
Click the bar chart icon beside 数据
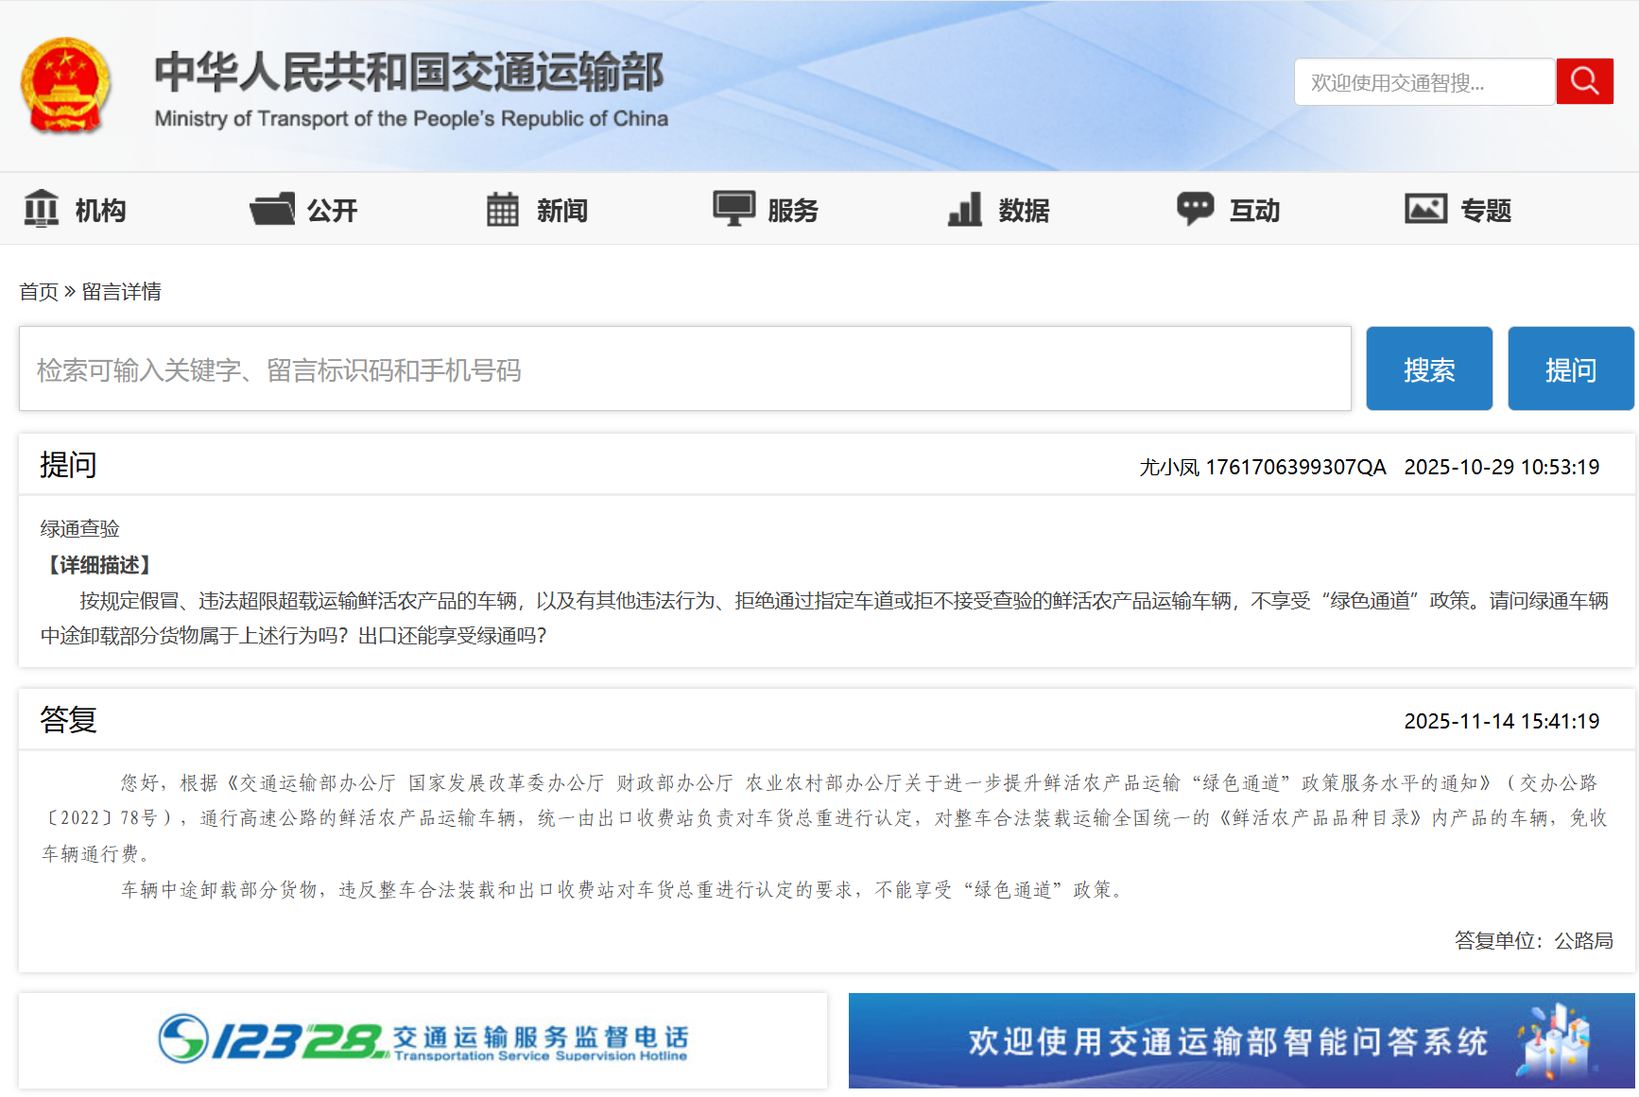(x=965, y=209)
